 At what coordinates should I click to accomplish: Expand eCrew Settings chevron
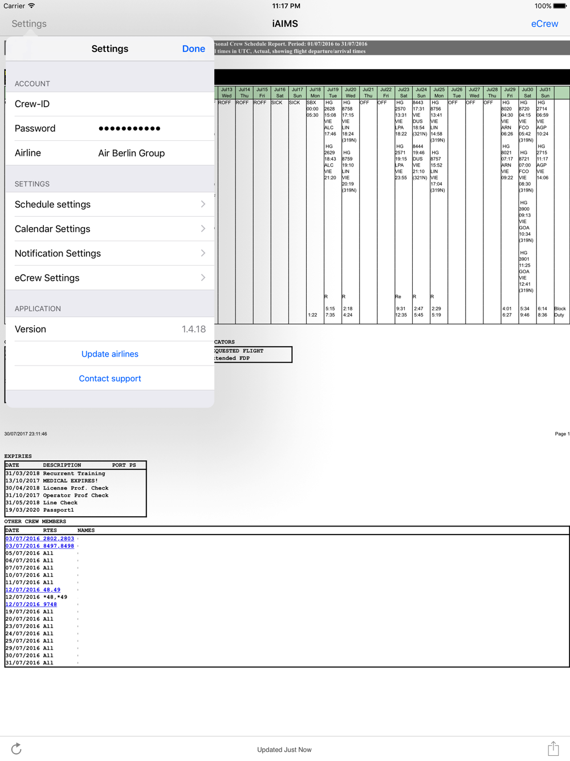(203, 278)
